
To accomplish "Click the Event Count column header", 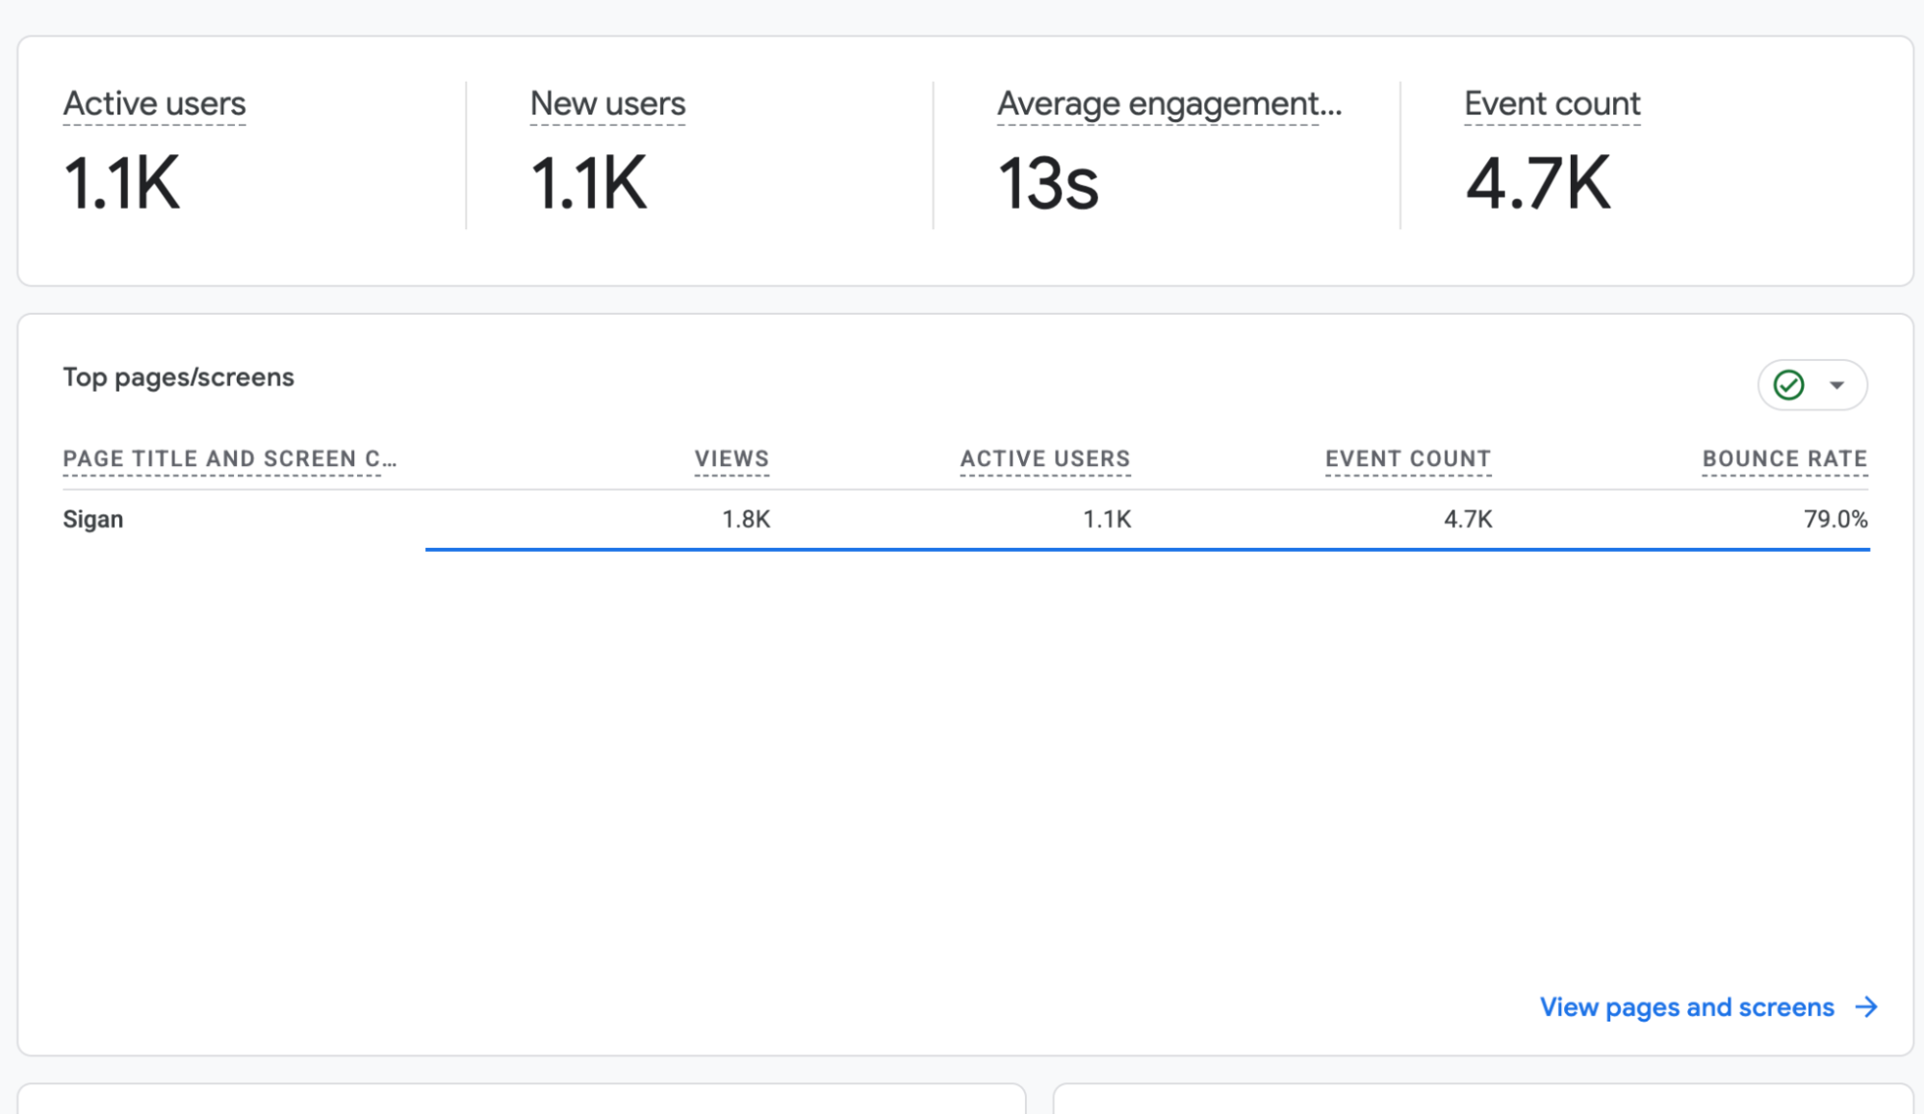I will coord(1407,459).
